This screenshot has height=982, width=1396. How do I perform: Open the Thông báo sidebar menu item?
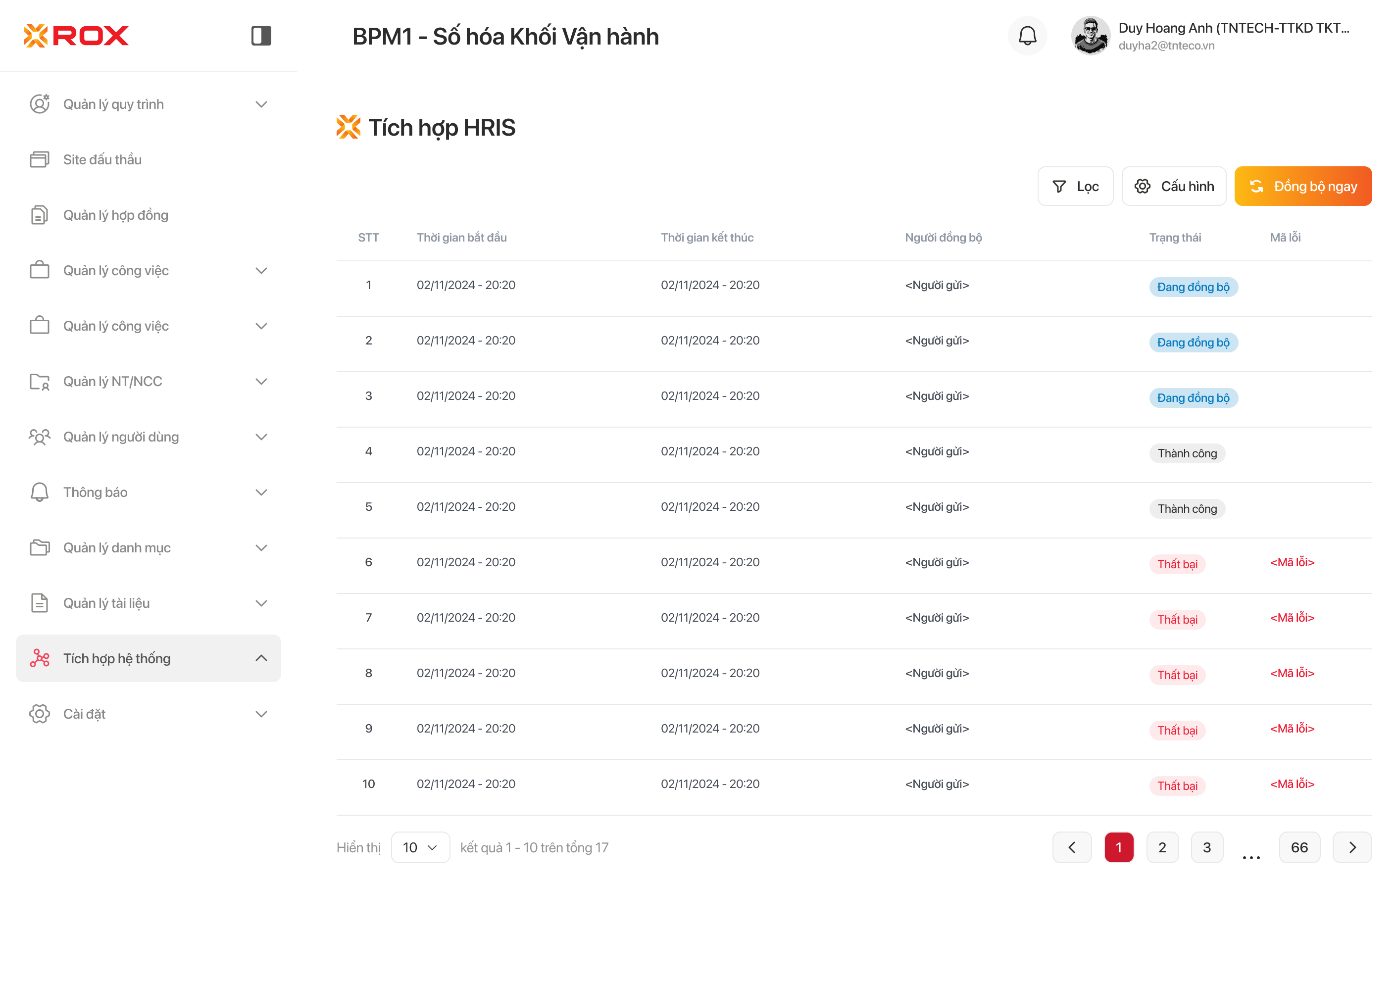tap(96, 492)
